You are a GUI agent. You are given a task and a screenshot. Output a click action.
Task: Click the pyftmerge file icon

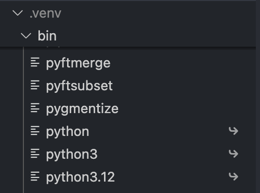35,62
